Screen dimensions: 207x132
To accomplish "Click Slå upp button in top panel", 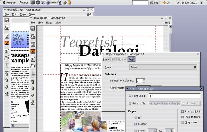I will 154,2.
